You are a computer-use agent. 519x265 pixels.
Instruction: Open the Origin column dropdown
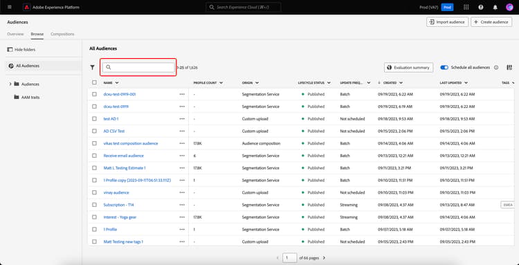[x=257, y=83]
